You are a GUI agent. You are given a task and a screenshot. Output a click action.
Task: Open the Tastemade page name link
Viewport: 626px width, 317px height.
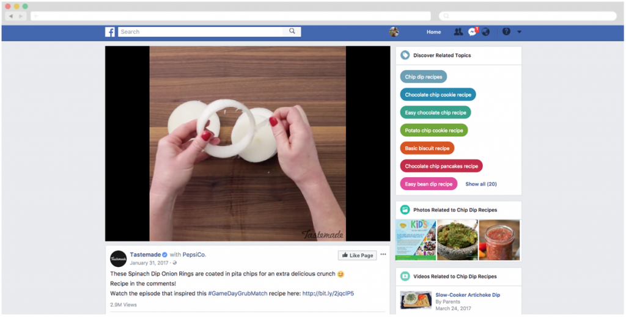[145, 255]
